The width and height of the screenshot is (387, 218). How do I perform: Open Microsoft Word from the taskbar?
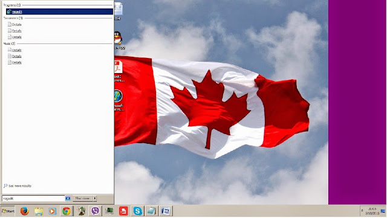coord(166,211)
